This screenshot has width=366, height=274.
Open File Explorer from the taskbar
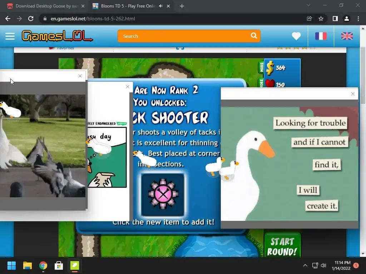[x=27, y=265]
